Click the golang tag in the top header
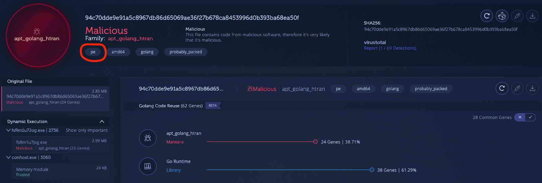This screenshot has width=542, height=183. pyautogui.click(x=147, y=52)
